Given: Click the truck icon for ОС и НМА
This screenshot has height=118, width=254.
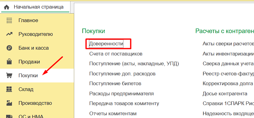Looking at the screenshot, I should coord(9,116).
